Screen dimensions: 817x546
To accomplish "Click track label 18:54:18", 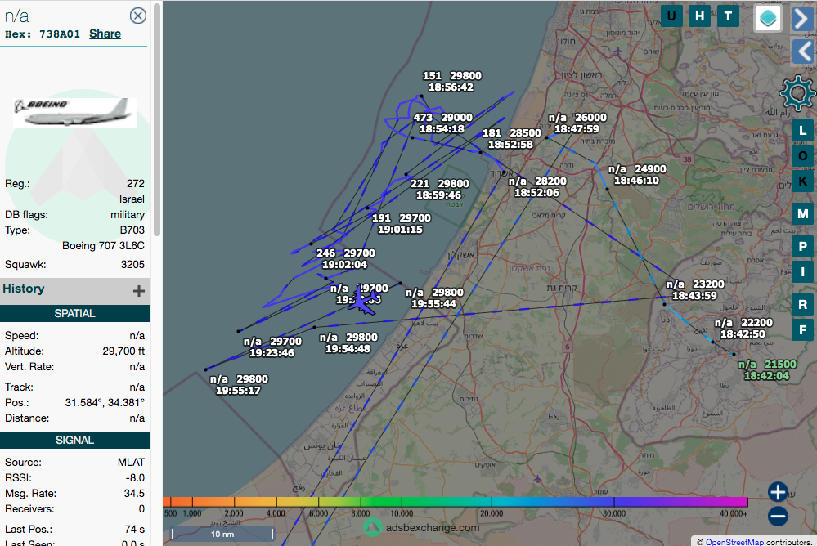I will [x=442, y=129].
